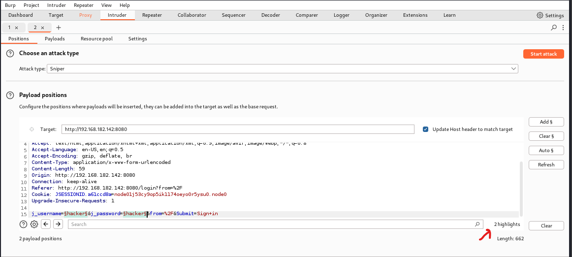Click the target crosshair icon next to Target field
Image resolution: width=572 pixels, height=257 pixels.
tap(32, 129)
